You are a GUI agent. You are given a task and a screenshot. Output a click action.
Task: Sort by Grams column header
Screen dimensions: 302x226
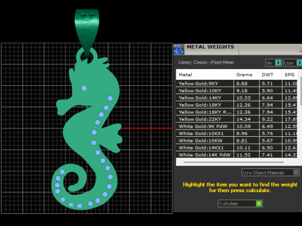click(x=247, y=75)
